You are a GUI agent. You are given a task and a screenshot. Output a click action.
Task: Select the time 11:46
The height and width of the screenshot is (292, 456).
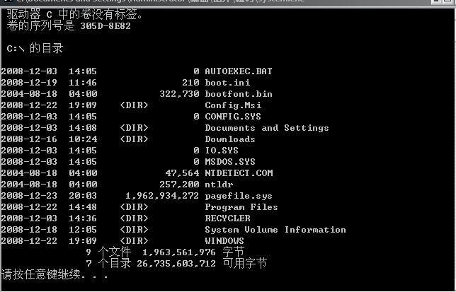[x=83, y=83]
